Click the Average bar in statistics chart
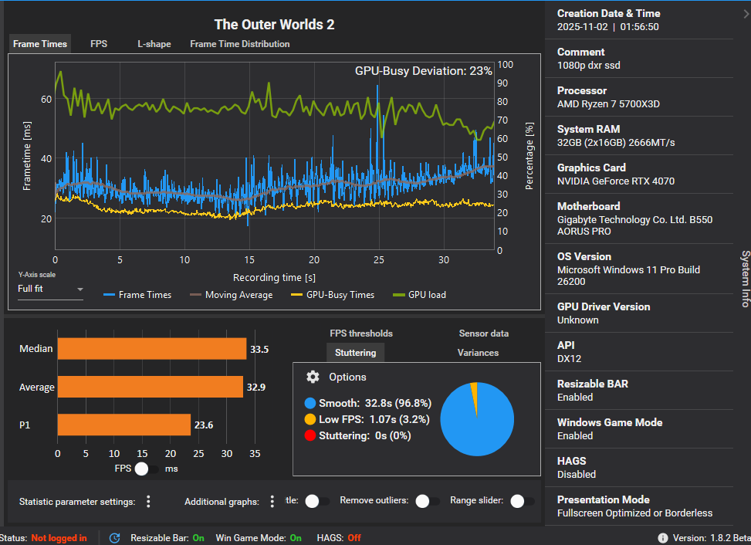 tap(151, 387)
